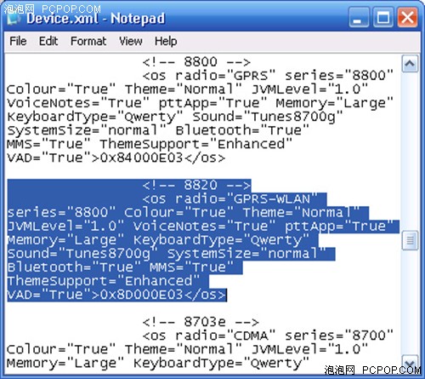Click scrollbar track above the thumb

410,151
